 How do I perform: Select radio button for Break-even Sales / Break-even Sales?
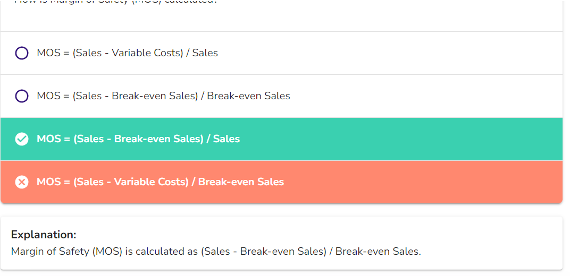pyautogui.click(x=22, y=96)
